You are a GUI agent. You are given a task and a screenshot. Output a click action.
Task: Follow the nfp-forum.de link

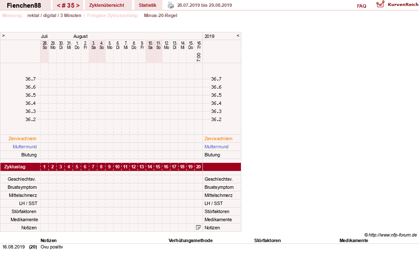tap(393, 235)
